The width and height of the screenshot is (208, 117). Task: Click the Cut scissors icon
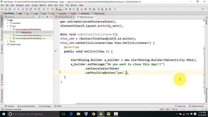tap(23, 9)
